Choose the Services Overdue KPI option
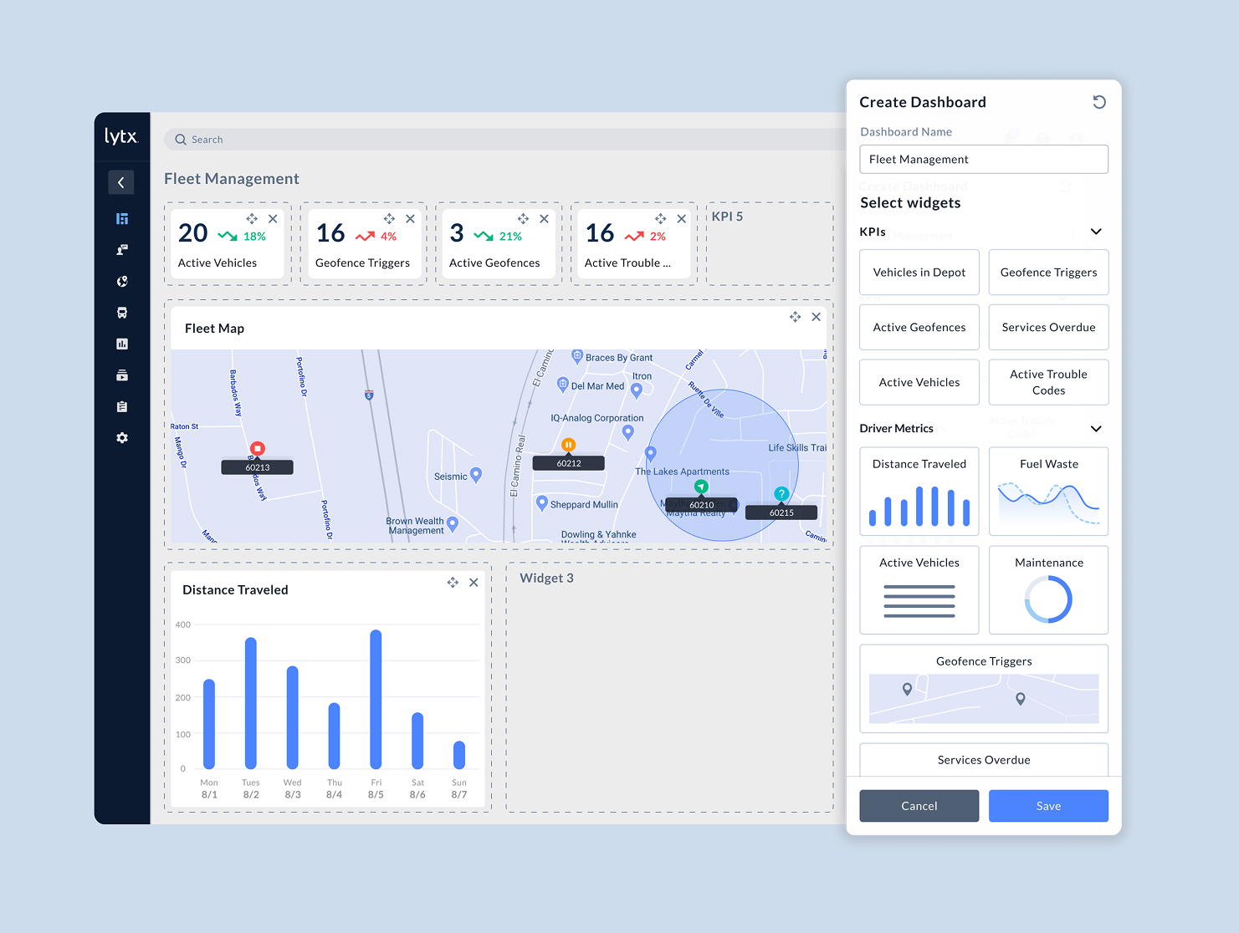Viewport: 1239px width, 933px height. click(x=1048, y=328)
